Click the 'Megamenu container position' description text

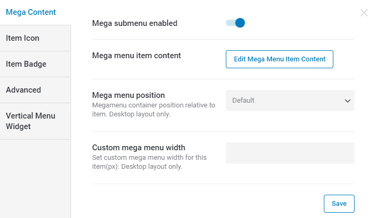coord(154,110)
